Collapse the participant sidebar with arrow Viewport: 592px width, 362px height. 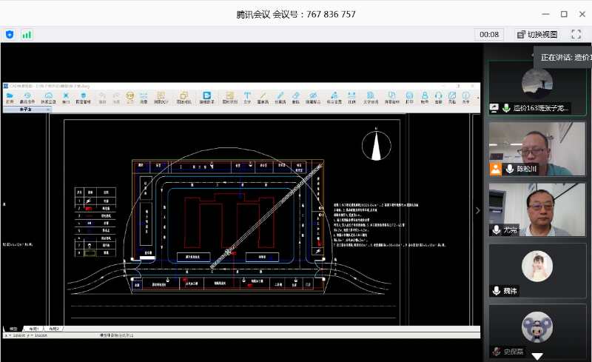(x=477, y=210)
